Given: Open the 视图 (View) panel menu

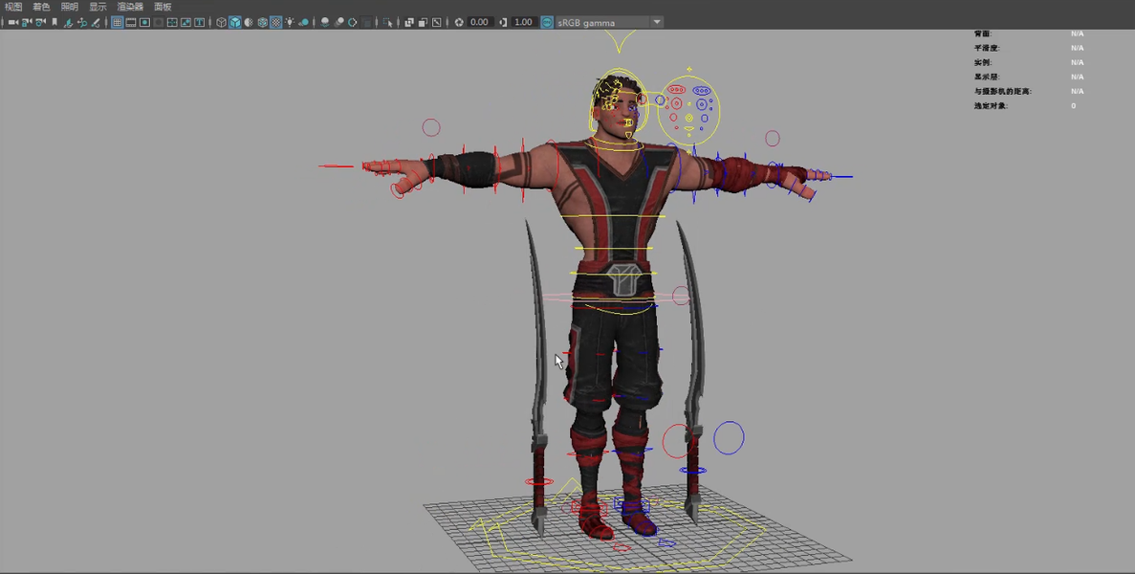Looking at the screenshot, I should tap(12, 7).
